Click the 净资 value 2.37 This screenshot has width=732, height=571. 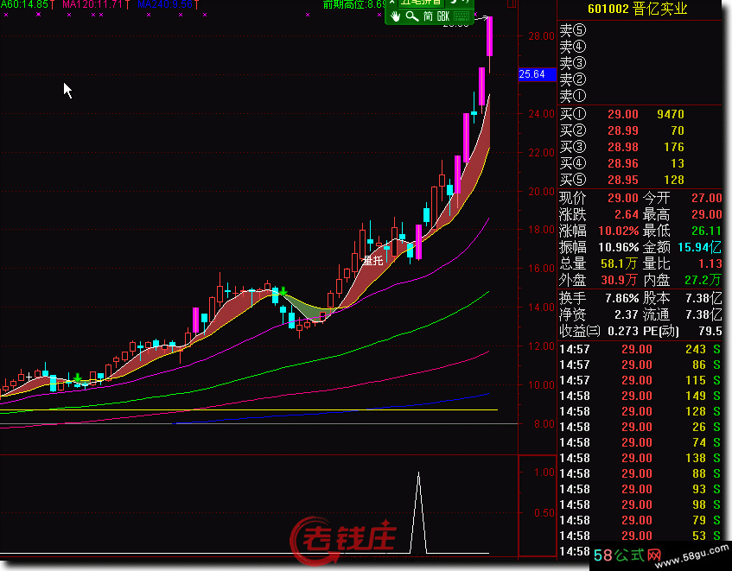[626, 315]
